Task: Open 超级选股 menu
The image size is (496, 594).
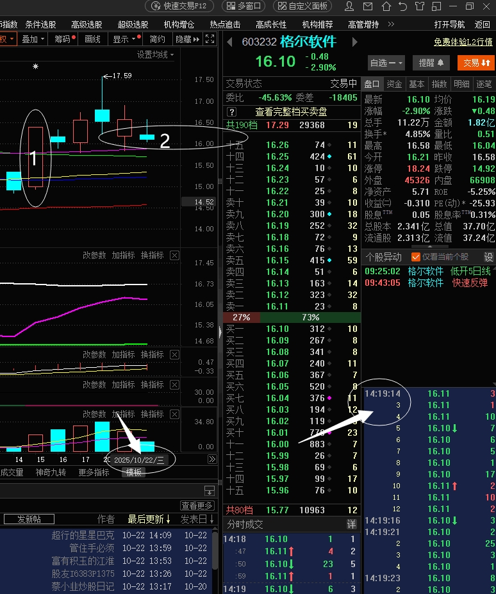Action: point(133,24)
